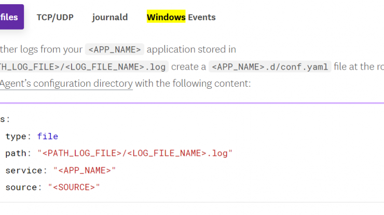Click the <APP_NAME> inline code in first sentence
This screenshot has width=384, height=215.
tap(115, 49)
